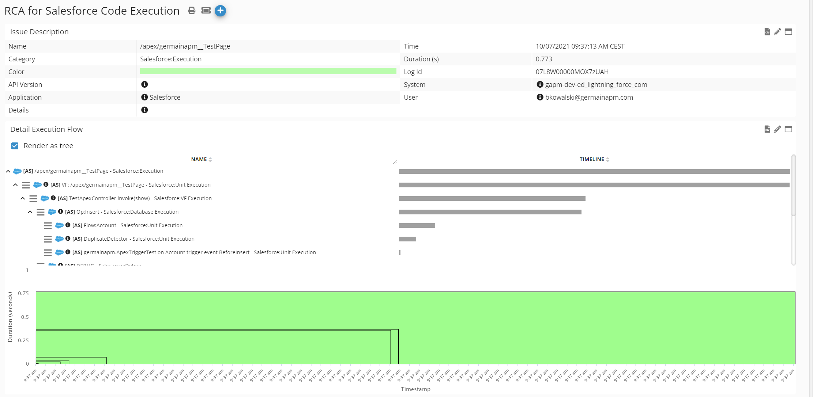Maximize the Detail Execution Flow panel
The height and width of the screenshot is (397, 813).
pyautogui.click(x=788, y=129)
